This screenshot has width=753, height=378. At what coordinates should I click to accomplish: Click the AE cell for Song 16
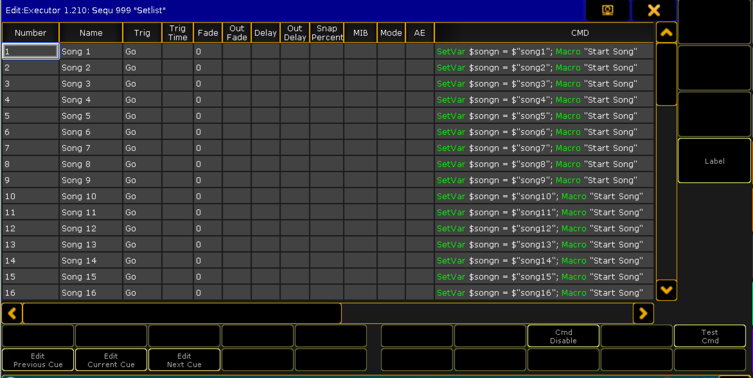pos(420,293)
